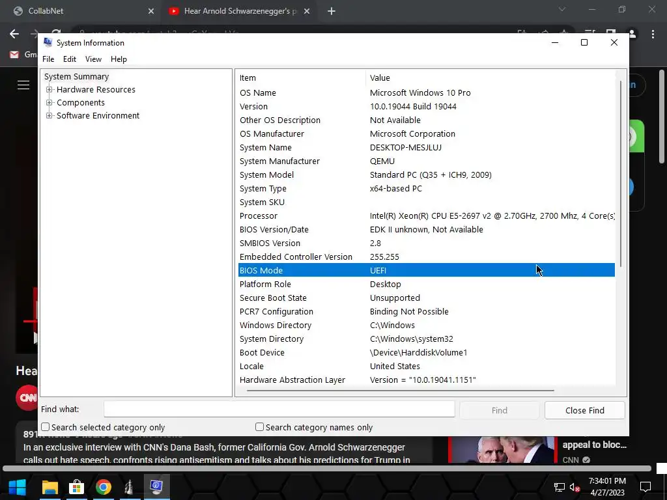Image resolution: width=667 pixels, height=500 pixels.
Task: Select the System Information taskbar icon
Action: [156, 487]
